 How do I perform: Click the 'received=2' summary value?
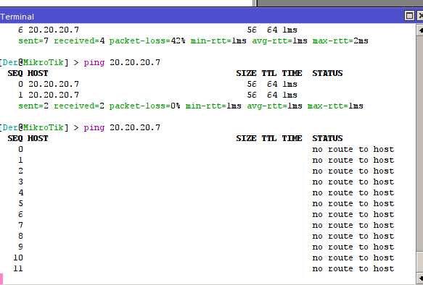[79, 106]
